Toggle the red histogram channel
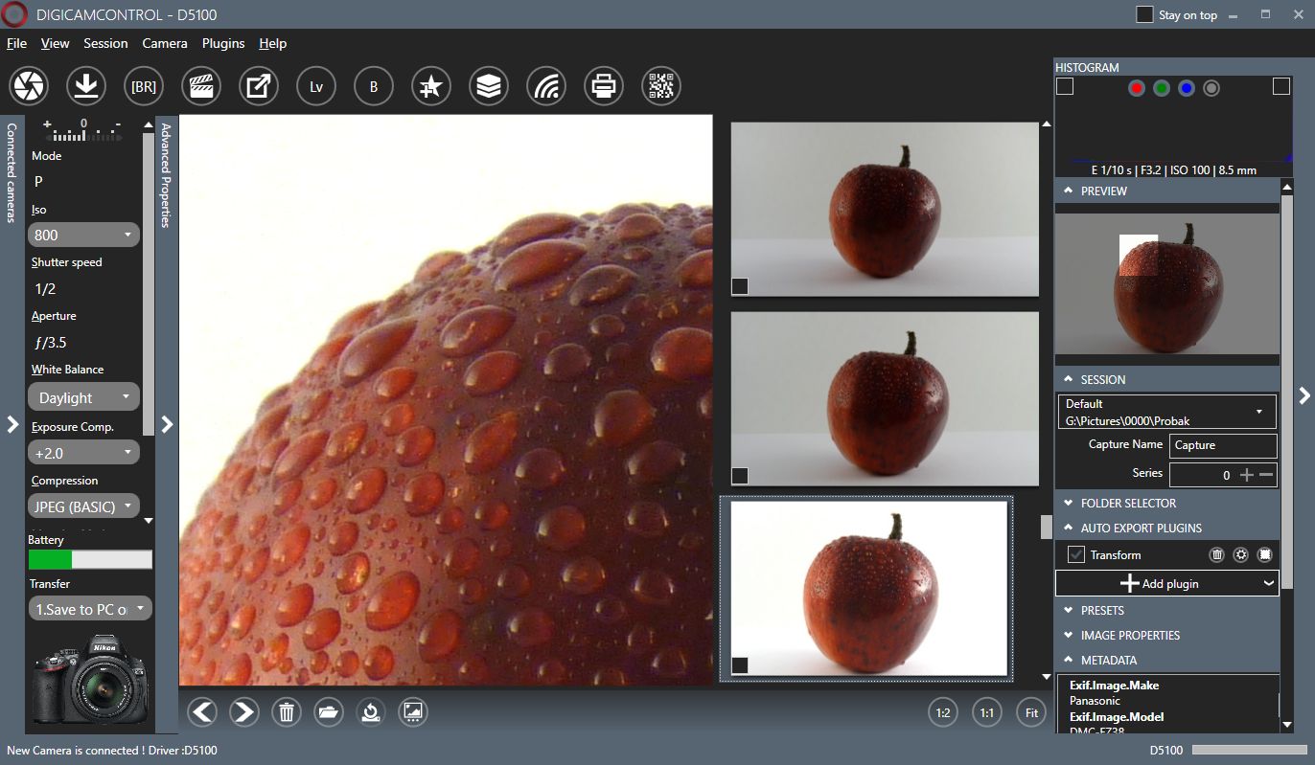1315x765 pixels. point(1137,88)
